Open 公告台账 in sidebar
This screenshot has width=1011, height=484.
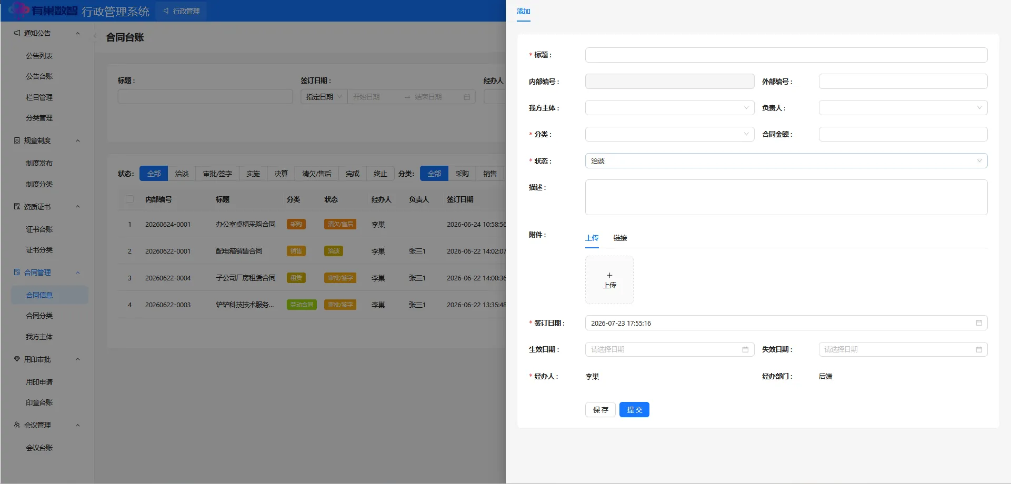[x=39, y=76]
